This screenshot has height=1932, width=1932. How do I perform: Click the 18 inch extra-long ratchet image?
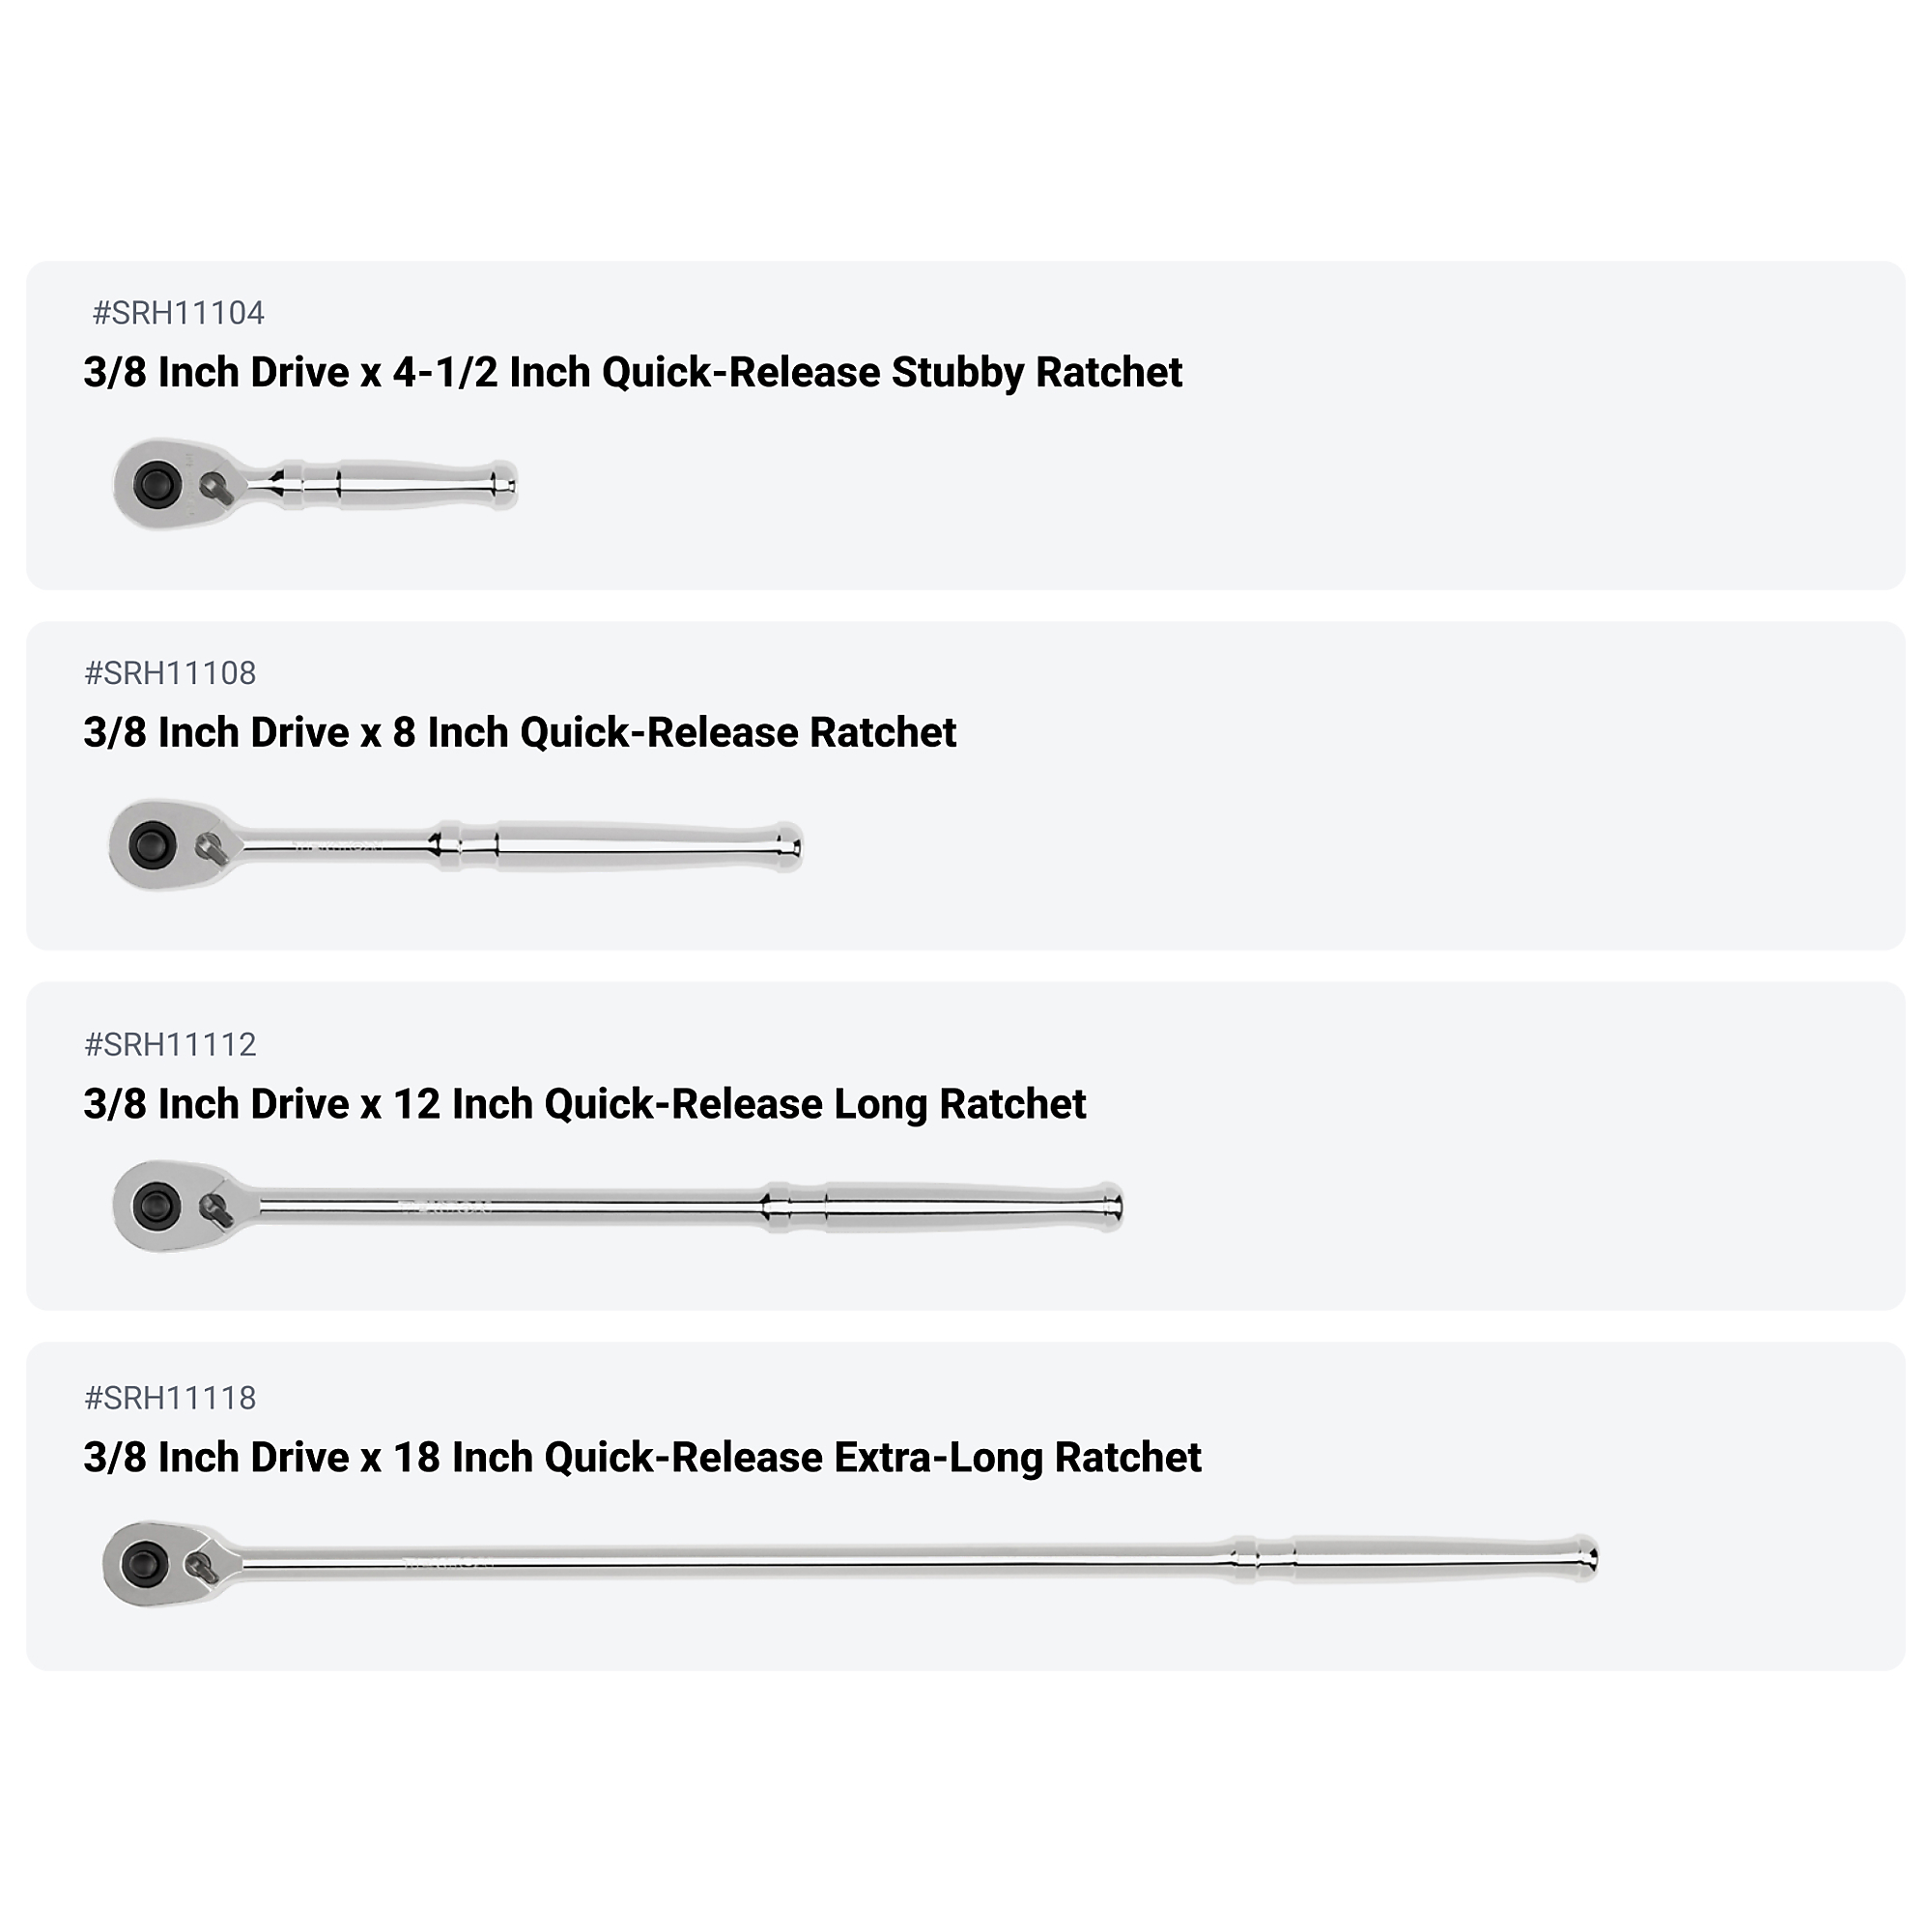[x=850, y=1564]
